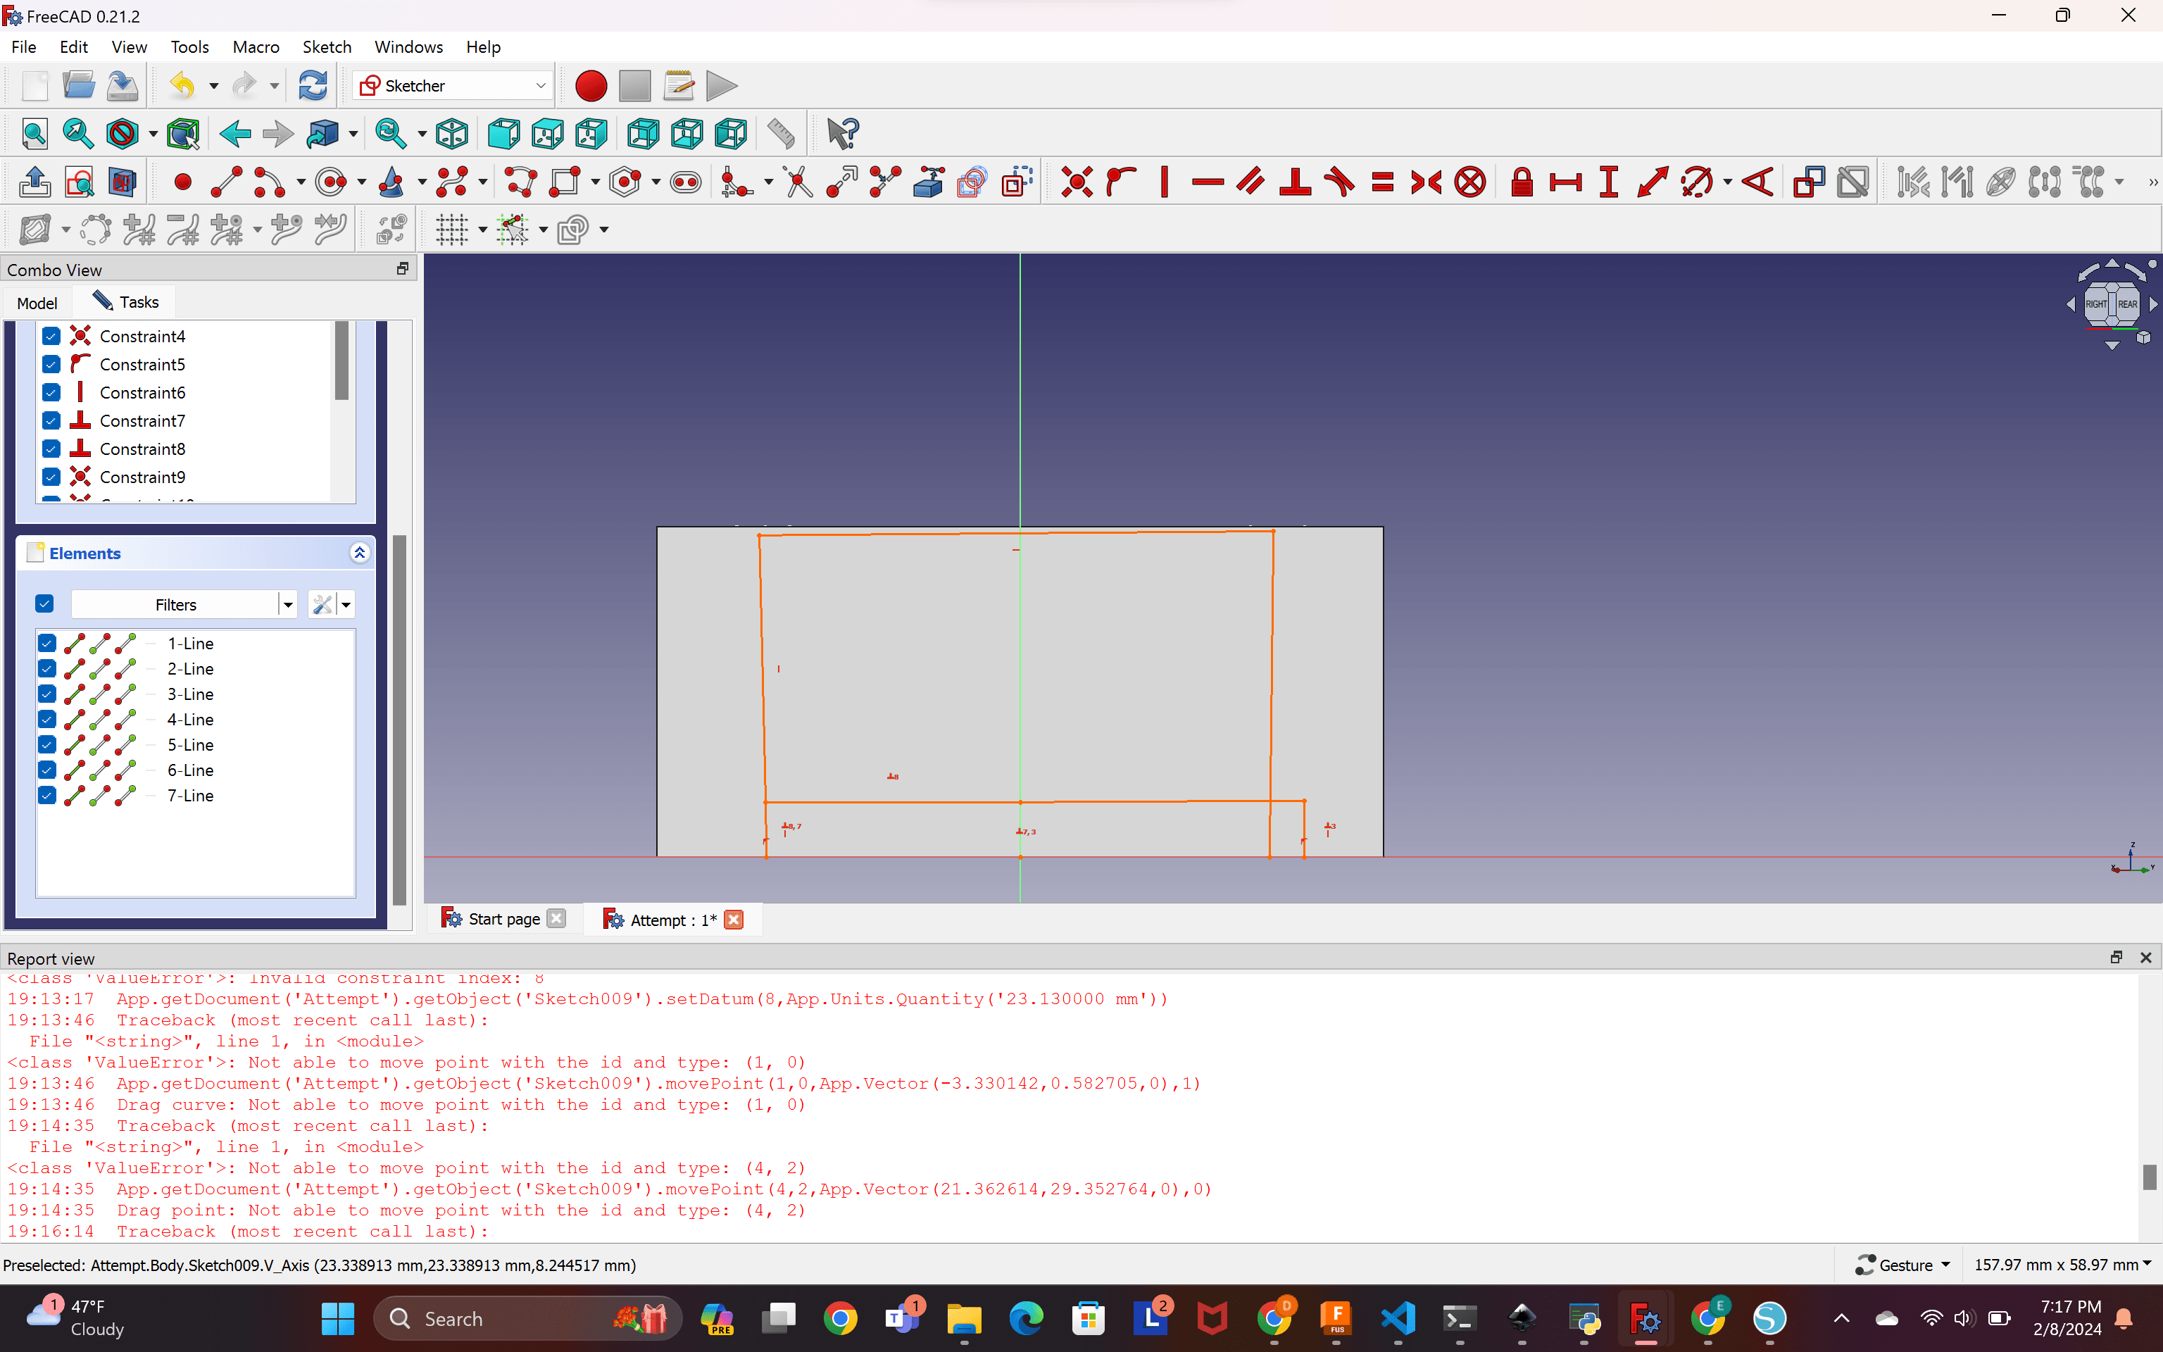Open the Sketch menu in menu bar
2163x1352 pixels.
coord(325,46)
